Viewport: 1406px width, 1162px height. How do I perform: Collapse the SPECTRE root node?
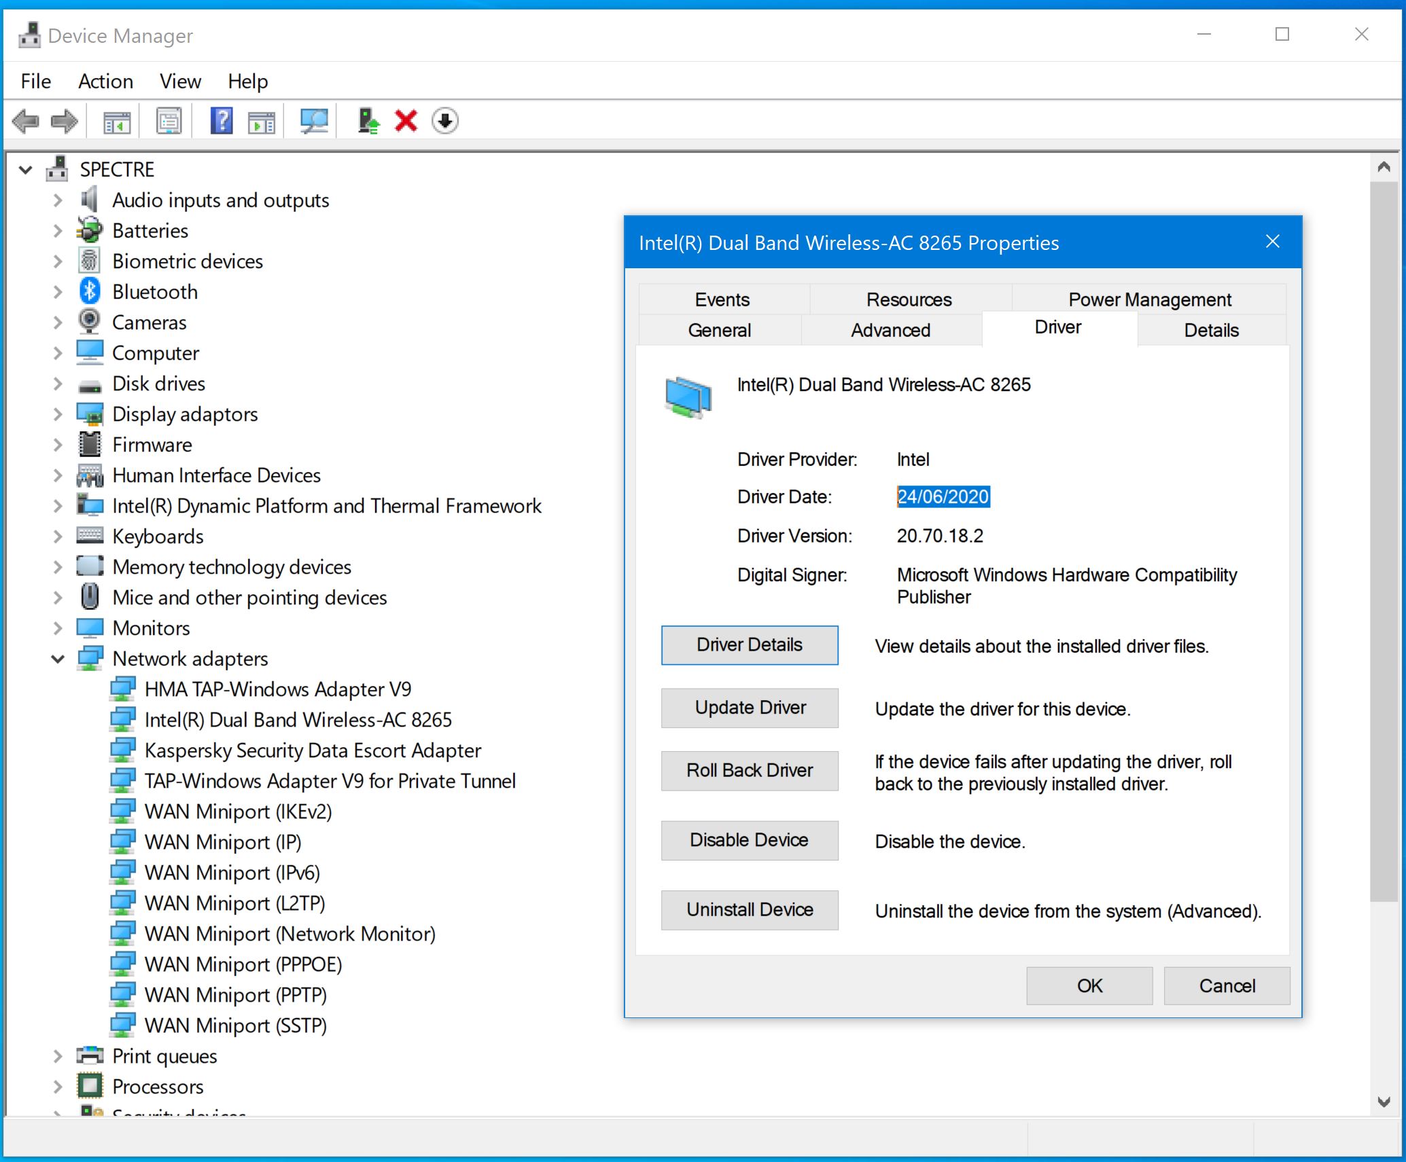pos(26,170)
